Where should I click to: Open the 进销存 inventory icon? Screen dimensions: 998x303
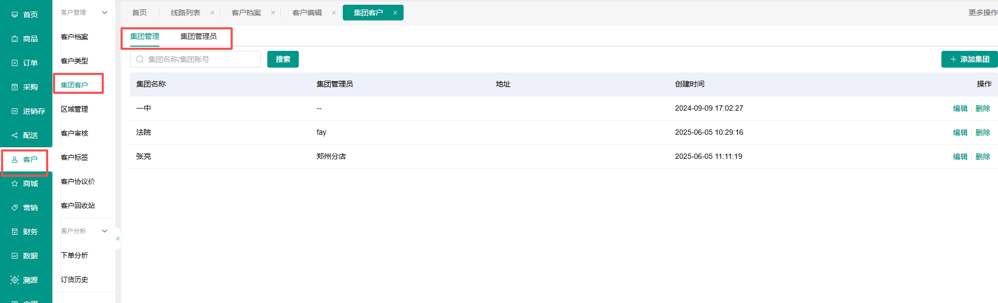[15, 111]
